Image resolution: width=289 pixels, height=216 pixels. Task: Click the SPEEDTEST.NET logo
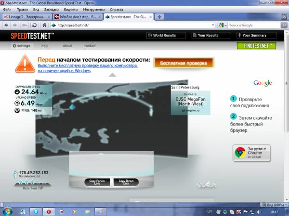coord(32,36)
